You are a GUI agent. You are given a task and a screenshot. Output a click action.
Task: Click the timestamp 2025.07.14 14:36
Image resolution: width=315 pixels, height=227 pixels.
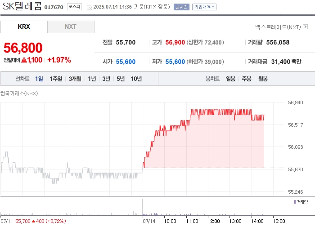coord(112,7)
